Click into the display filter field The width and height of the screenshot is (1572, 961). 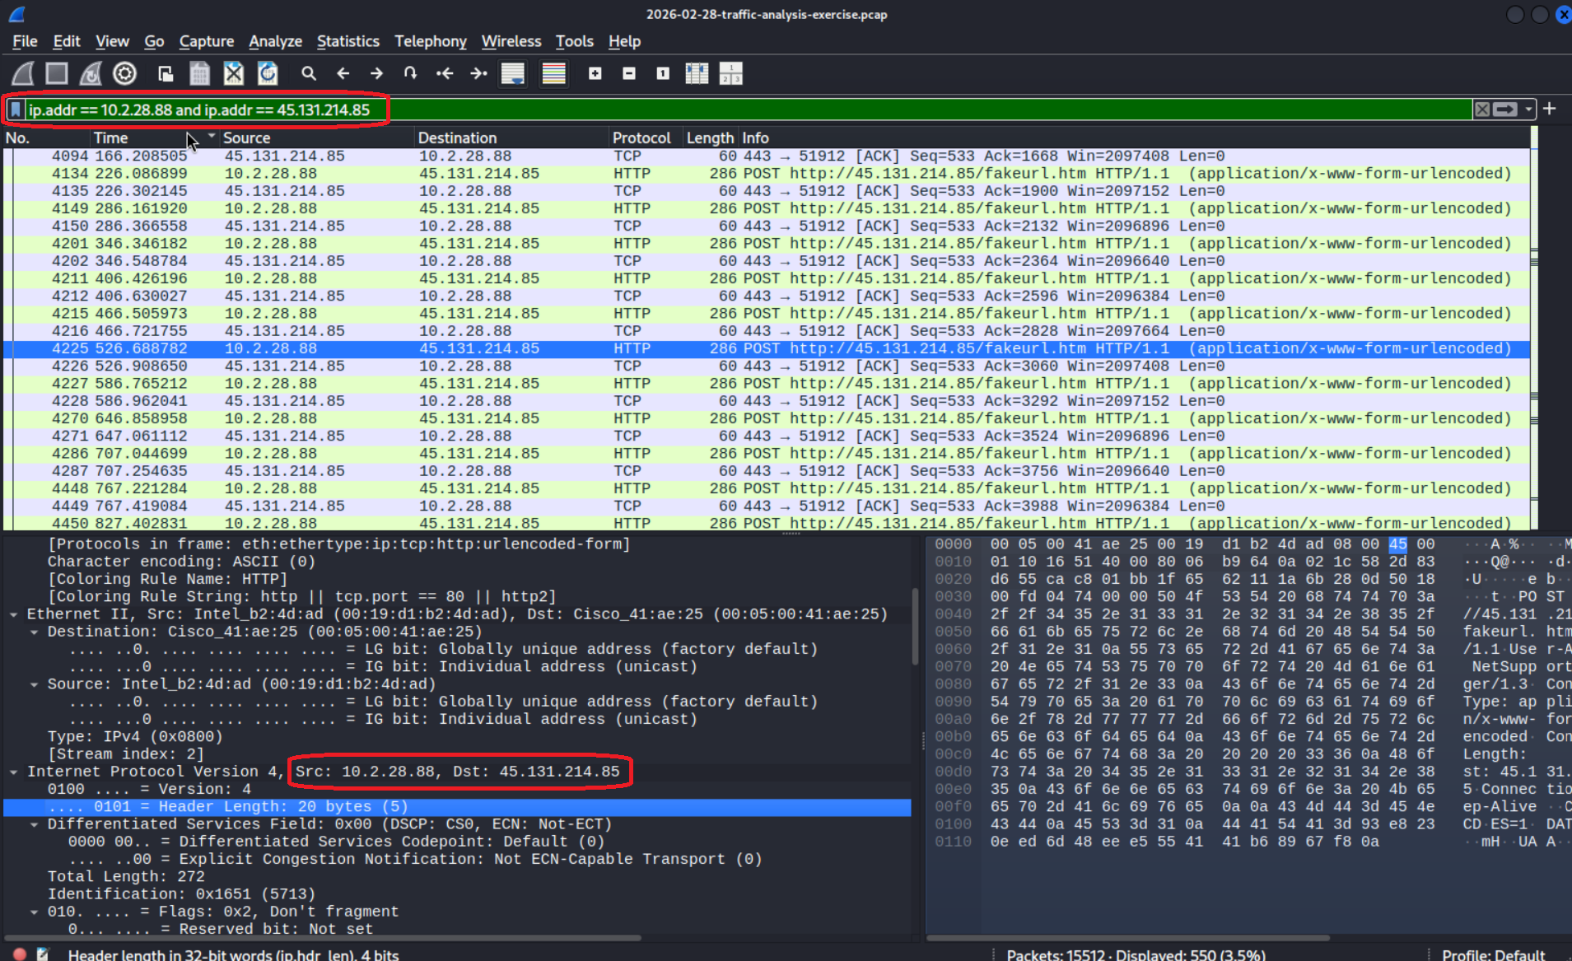[748, 110]
